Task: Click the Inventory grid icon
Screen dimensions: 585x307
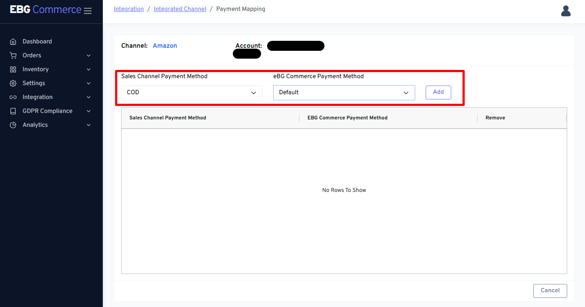Action: point(13,69)
